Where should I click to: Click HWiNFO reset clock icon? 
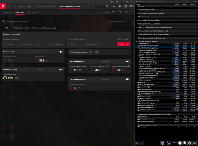point(180,143)
